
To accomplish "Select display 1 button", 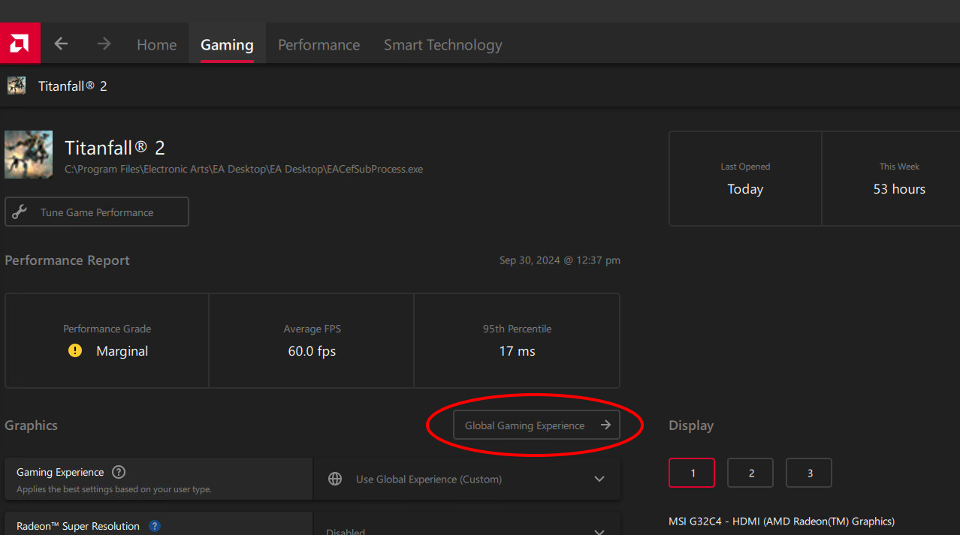I will pyautogui.click(x=692, y=473).
